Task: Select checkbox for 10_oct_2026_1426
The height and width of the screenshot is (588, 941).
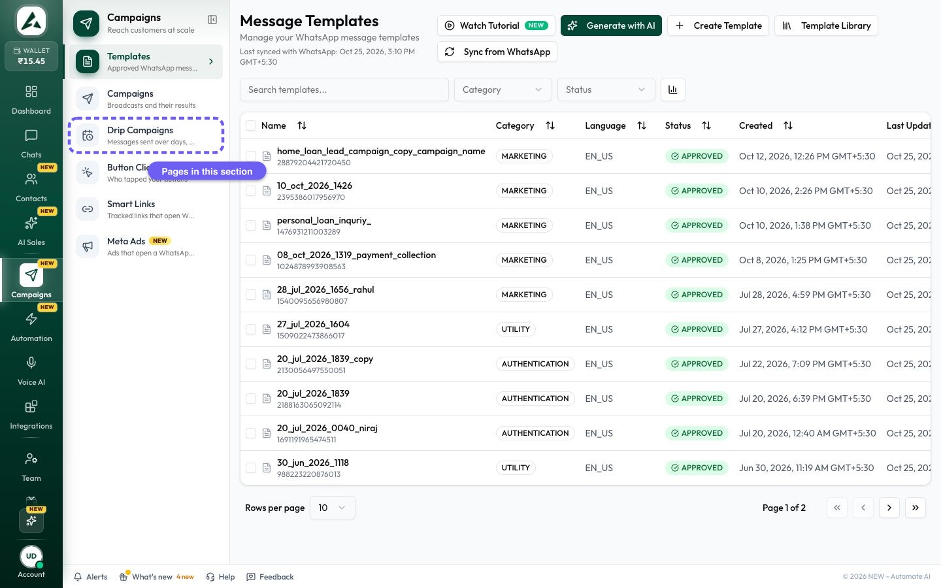Action: click(x=251, y=191)
